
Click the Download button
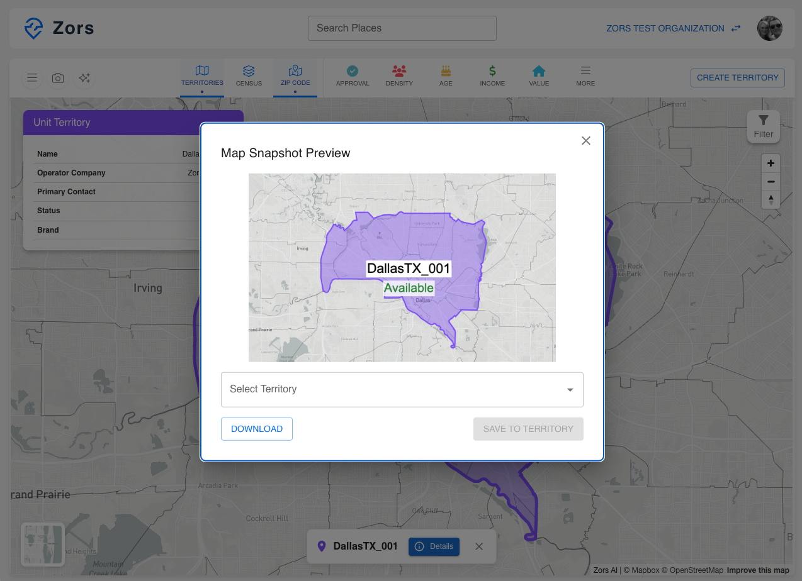[x=257, y=429]
